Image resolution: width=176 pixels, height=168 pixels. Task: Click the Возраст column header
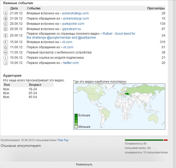[35, 85]
